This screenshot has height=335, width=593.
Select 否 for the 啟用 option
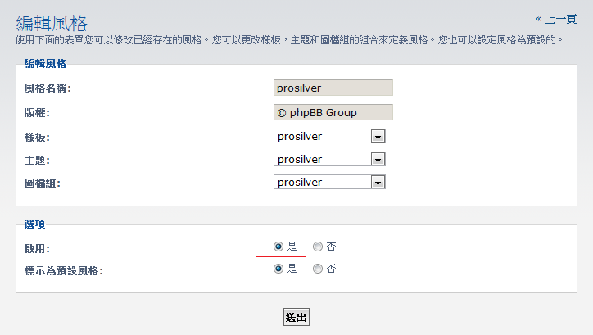pyautogui.click(x=318, y=246)
